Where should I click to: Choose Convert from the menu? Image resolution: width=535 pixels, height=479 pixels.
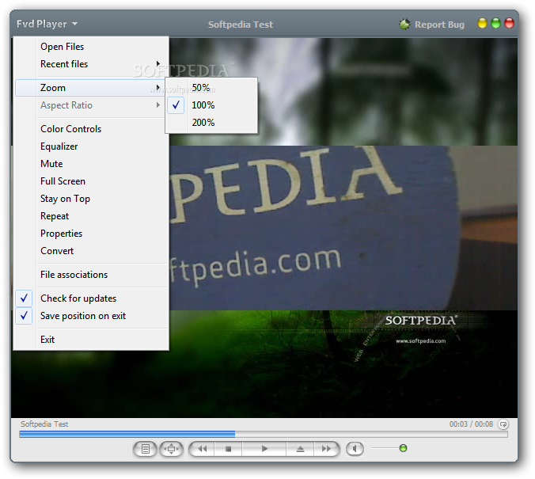pyautogui.click(x=90, y=251)
